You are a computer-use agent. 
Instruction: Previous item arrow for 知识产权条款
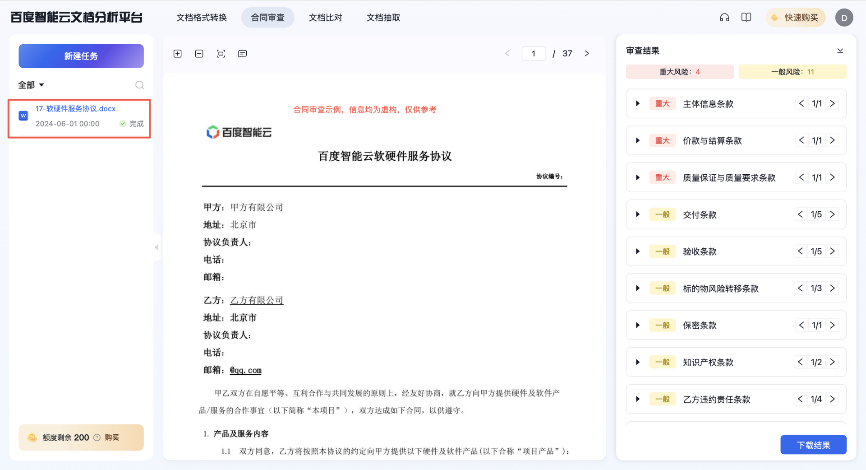coord(800,362)
